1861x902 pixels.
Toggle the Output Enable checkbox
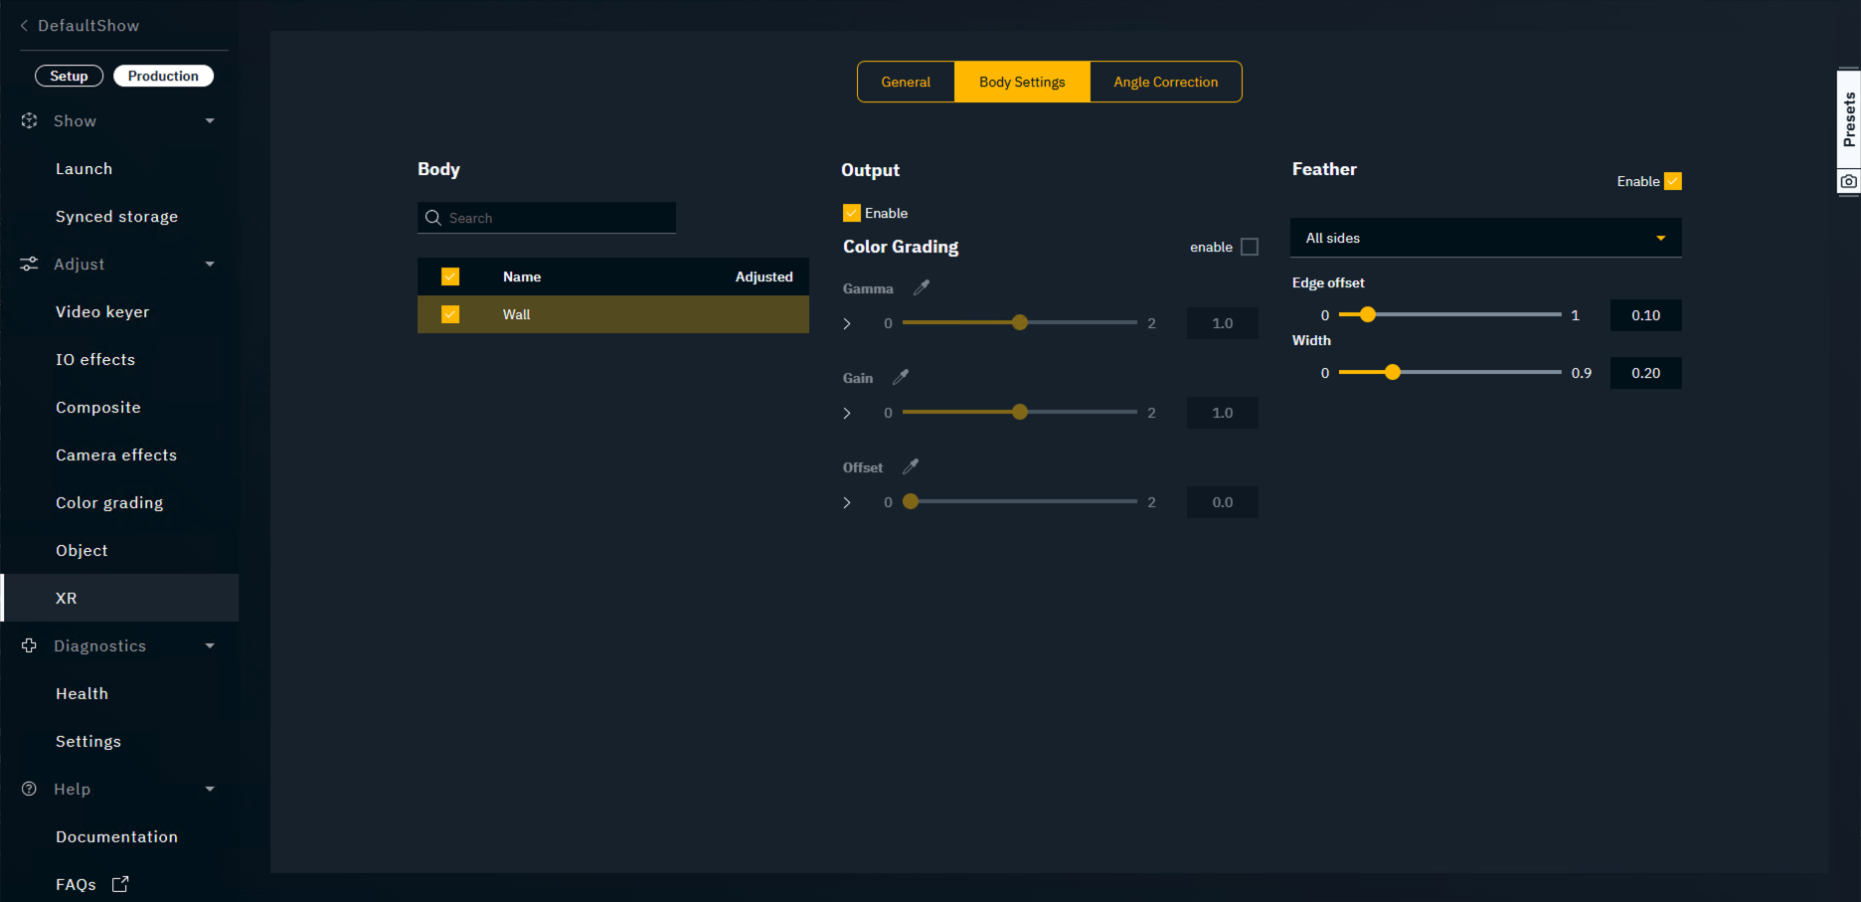click(852, 213)
